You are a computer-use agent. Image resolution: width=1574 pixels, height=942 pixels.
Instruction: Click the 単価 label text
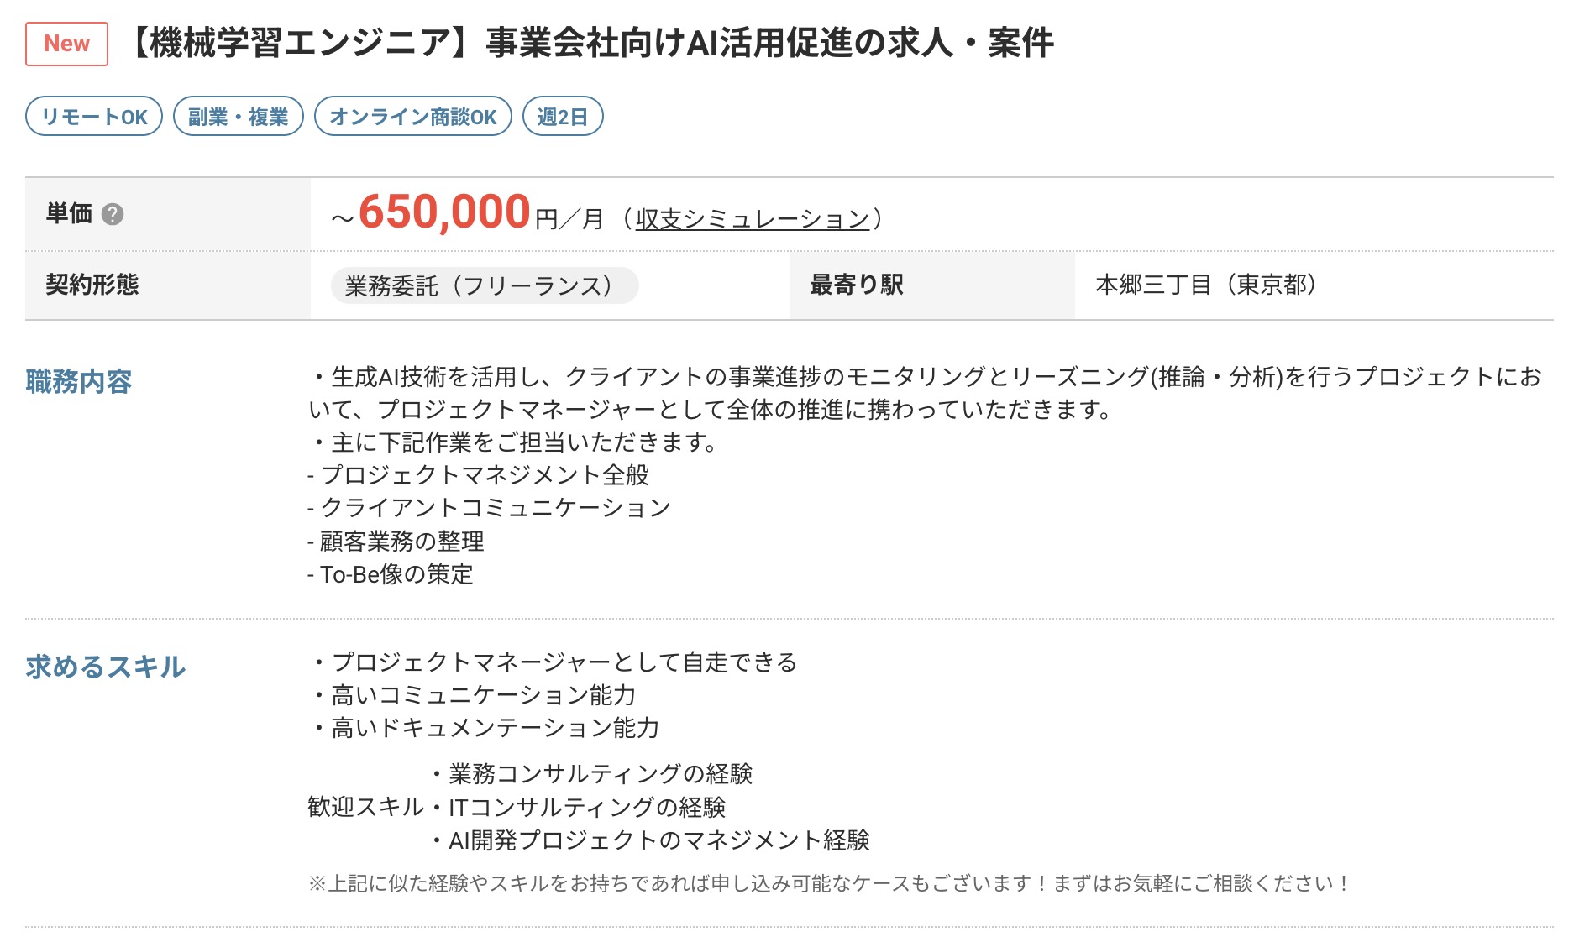pos(69,213)
